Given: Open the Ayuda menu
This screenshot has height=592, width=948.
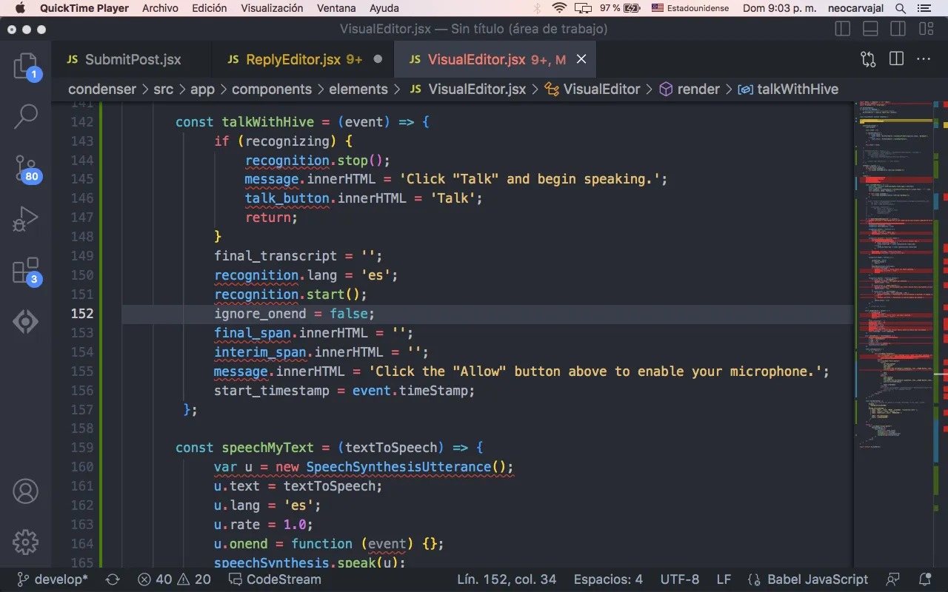Looking at the screenshot, I should pyautogui.click(x=384, y=8).
